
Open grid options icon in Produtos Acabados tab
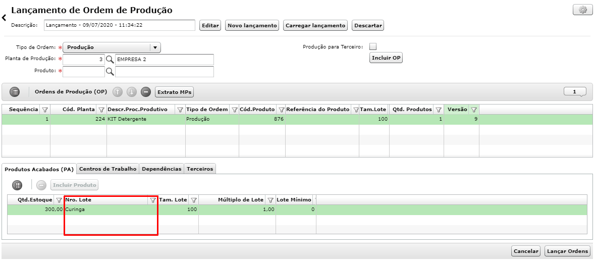coord(17,185)
